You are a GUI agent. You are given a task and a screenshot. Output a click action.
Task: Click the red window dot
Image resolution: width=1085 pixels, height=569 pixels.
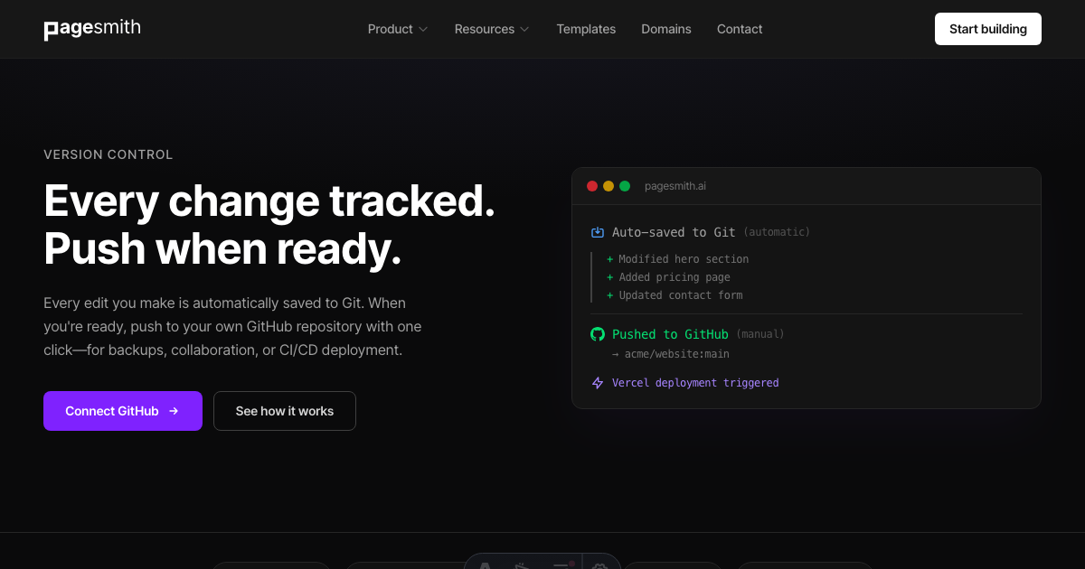click(x=592, y=186)
